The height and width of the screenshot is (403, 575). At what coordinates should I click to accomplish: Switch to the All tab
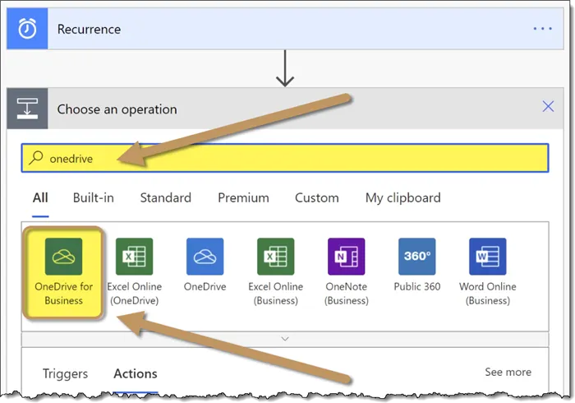(x=40, y=198)
